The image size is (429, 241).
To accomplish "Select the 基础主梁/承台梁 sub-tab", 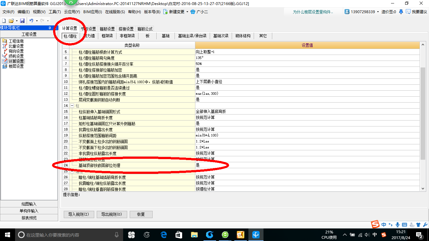I will [x=192, y=36].
